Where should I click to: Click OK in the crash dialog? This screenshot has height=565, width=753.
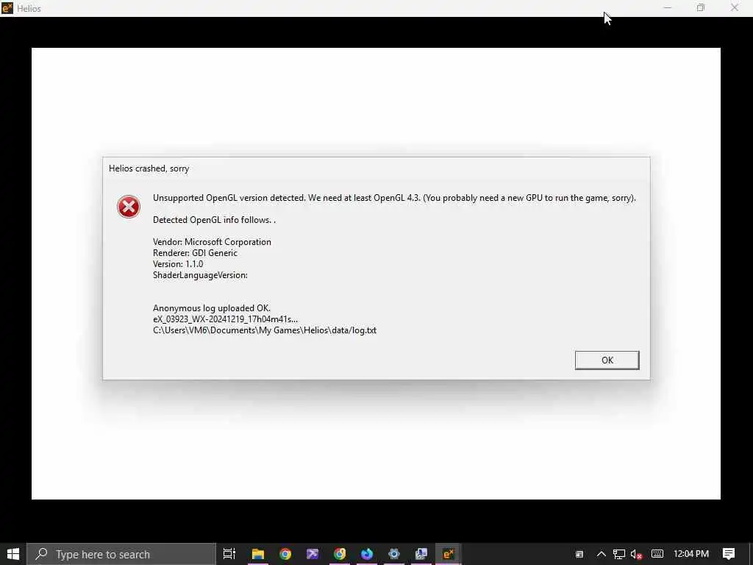pyautogui.click(x=607, y=360)
